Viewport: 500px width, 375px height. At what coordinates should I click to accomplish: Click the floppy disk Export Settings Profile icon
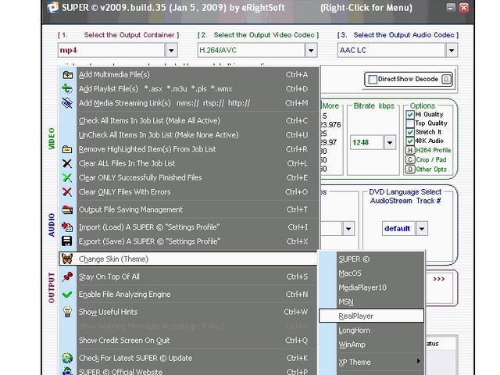click(x=67, y=241)
